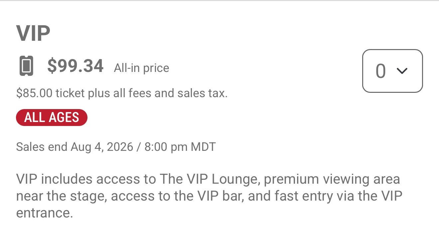This screenshot has height=245, width=439.
Task: Click the Sales end label text
Action: [x=42, y=147]
